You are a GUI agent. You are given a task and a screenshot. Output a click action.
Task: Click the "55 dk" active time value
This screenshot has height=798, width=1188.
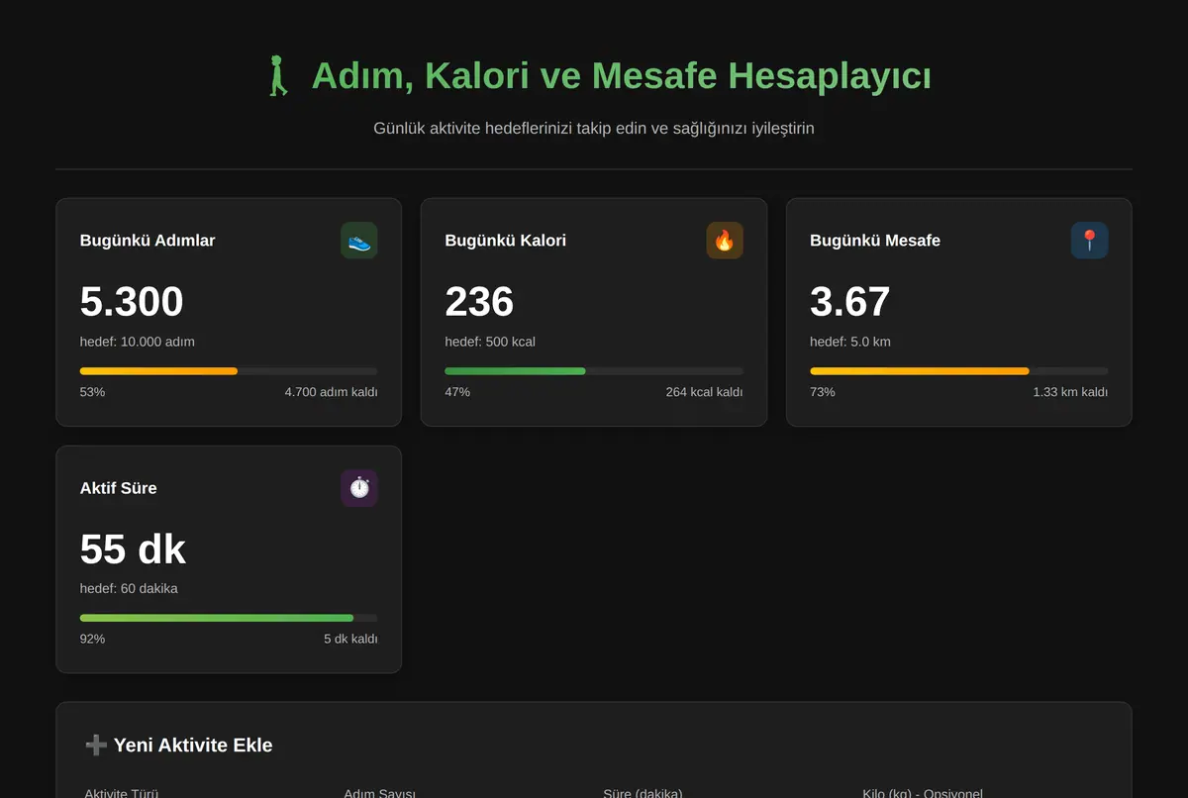click(133, 549)
